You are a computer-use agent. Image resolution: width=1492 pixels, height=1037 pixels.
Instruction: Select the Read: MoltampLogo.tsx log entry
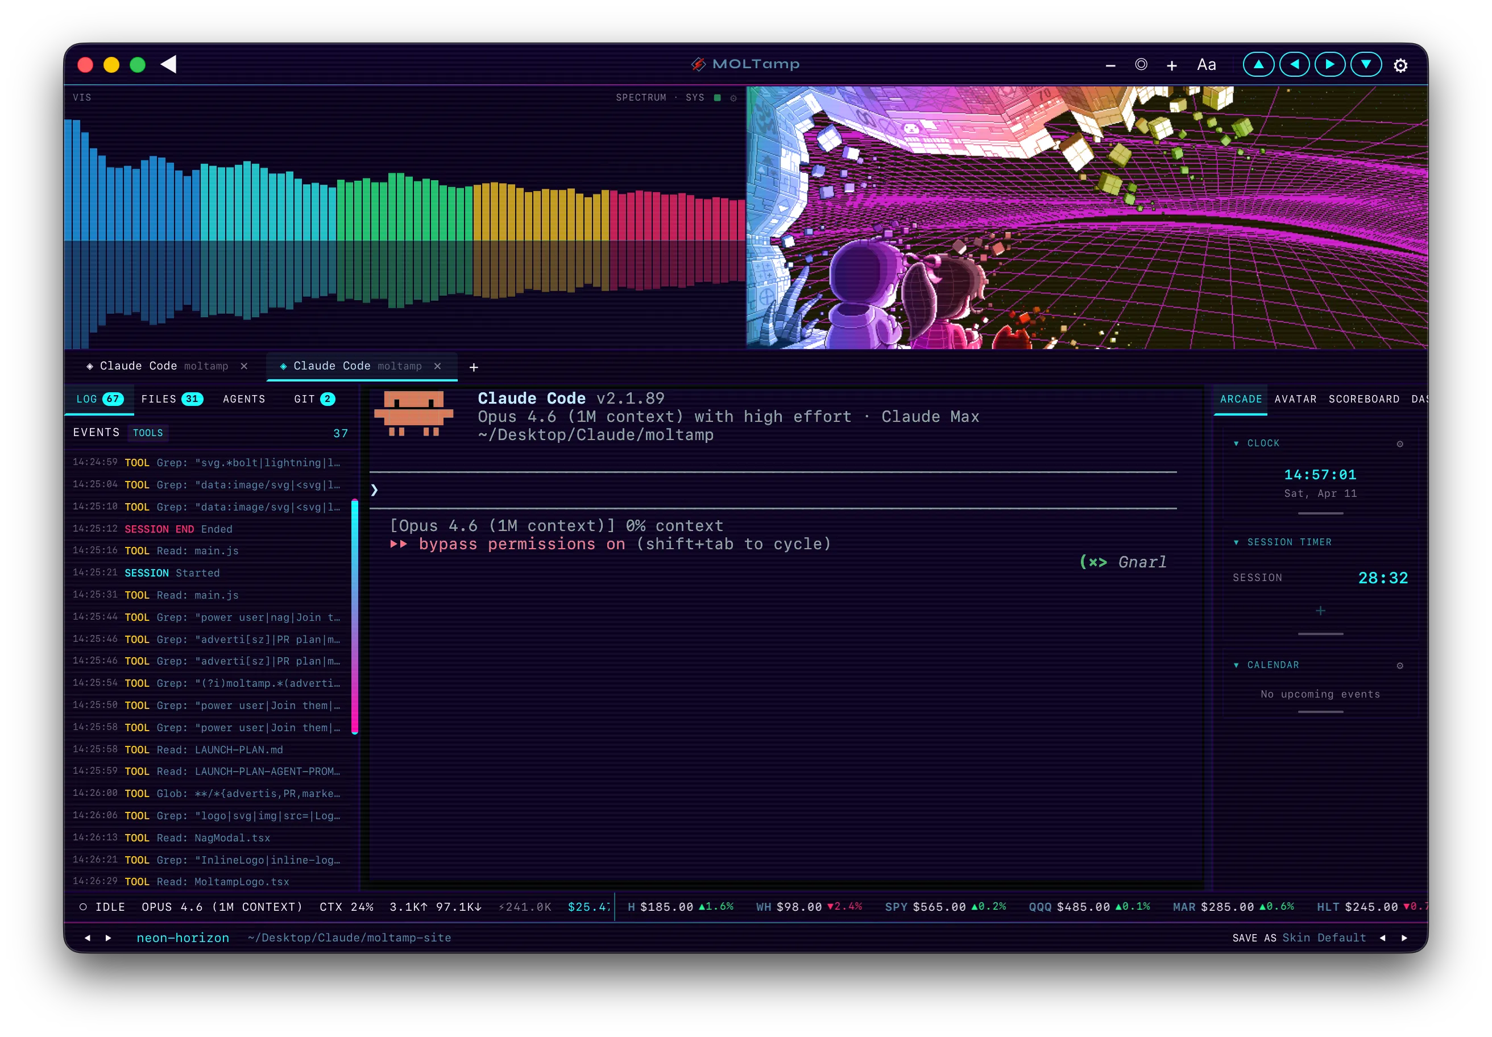(209, 882)
